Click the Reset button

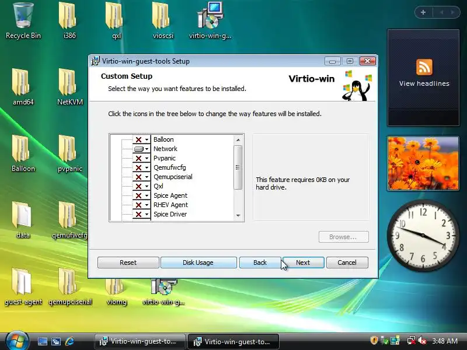click(128, 262)
